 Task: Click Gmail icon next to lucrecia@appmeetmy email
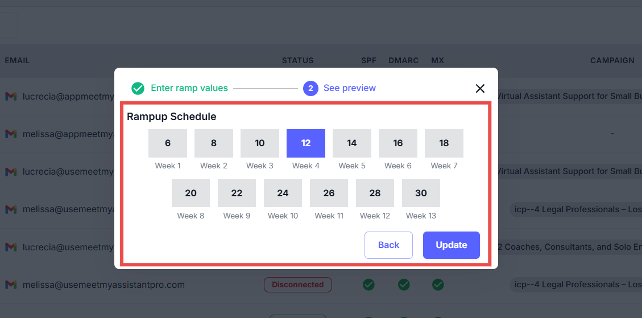point(11,96)
